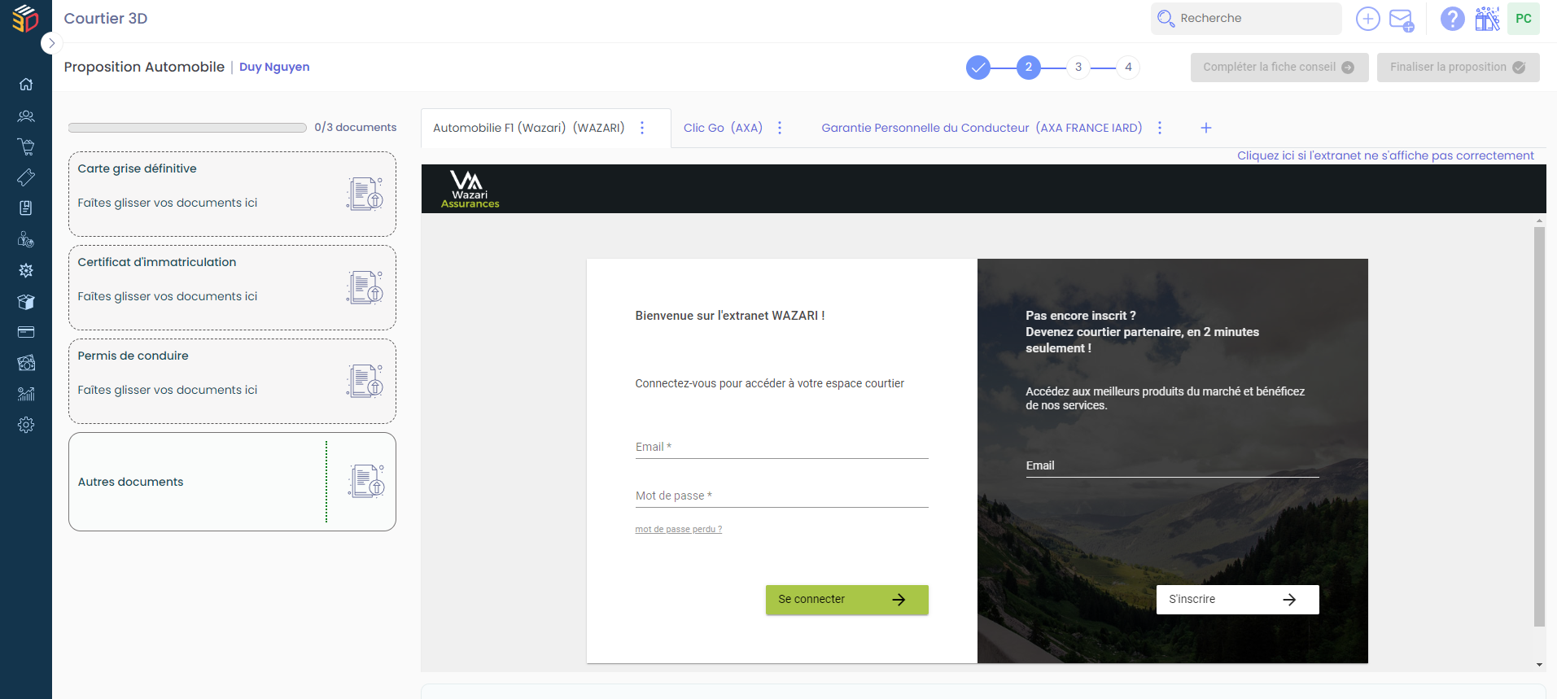Open the help question mark icon
The height and width of the screenshot is (699, 1557).
tap(1452, 19)
